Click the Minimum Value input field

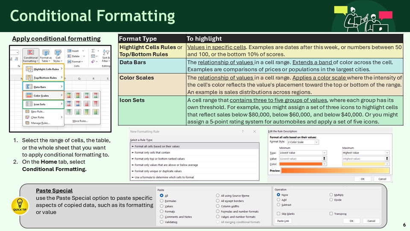pos(300,158)
